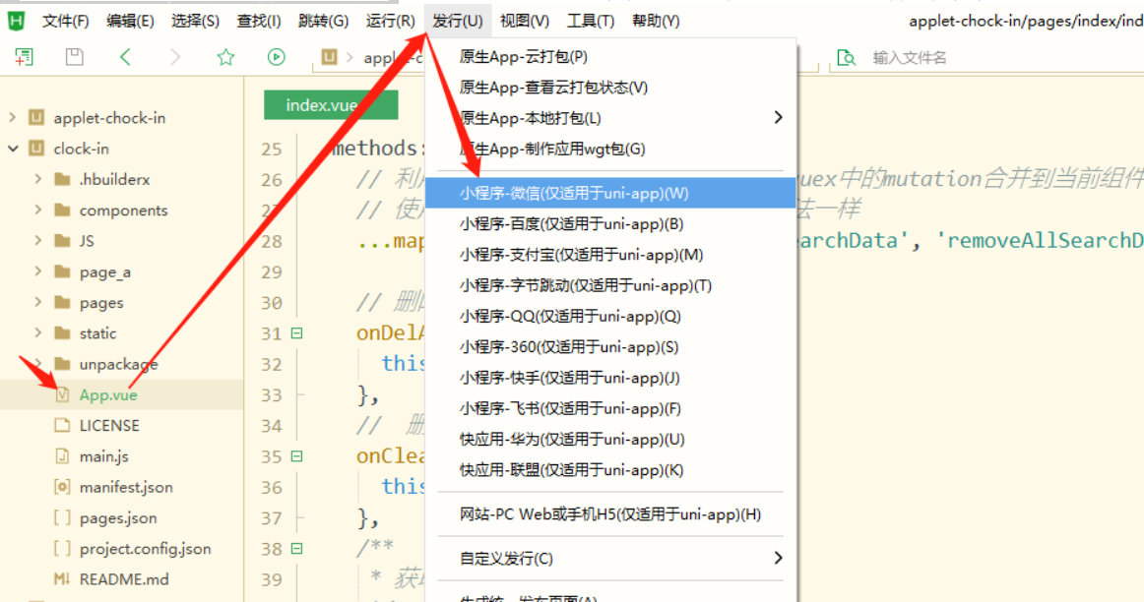Select 小程序-字节跳动 publish option
The width and height of the screenshot is (1144, 602).
(x=610, y=285)
